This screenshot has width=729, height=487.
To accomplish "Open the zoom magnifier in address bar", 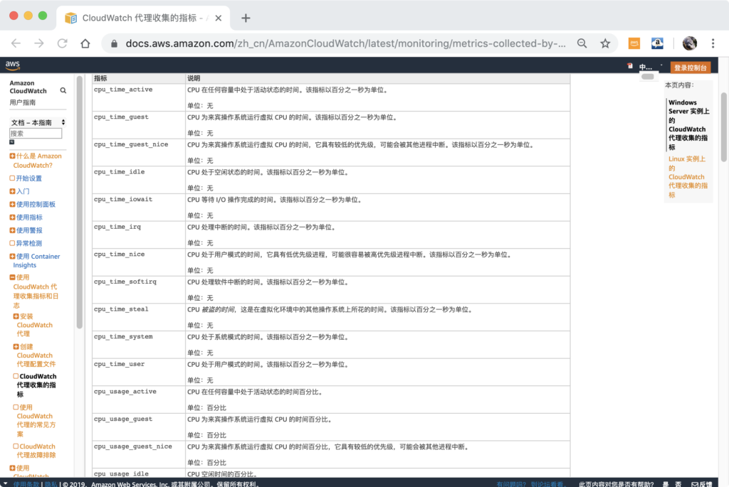I will [x=582, y=43].
